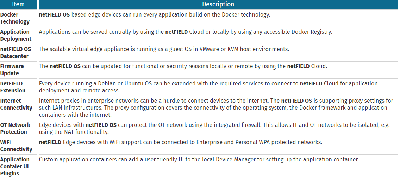The image size is (400, 181).
Task: Click bold netFIELD in Application Deployment description
Action: [176, 32]
